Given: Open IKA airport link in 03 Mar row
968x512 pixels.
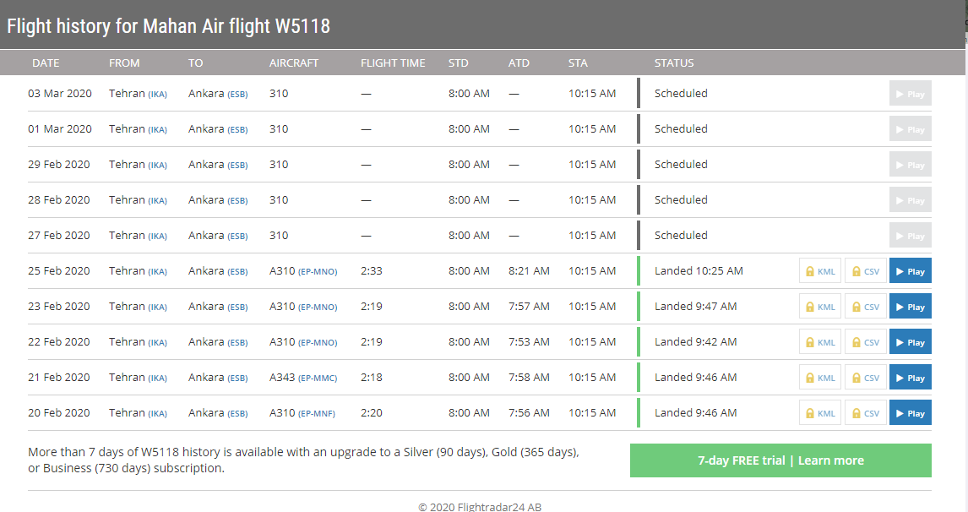Looking at the screenshot, I should tap(157, 95).
